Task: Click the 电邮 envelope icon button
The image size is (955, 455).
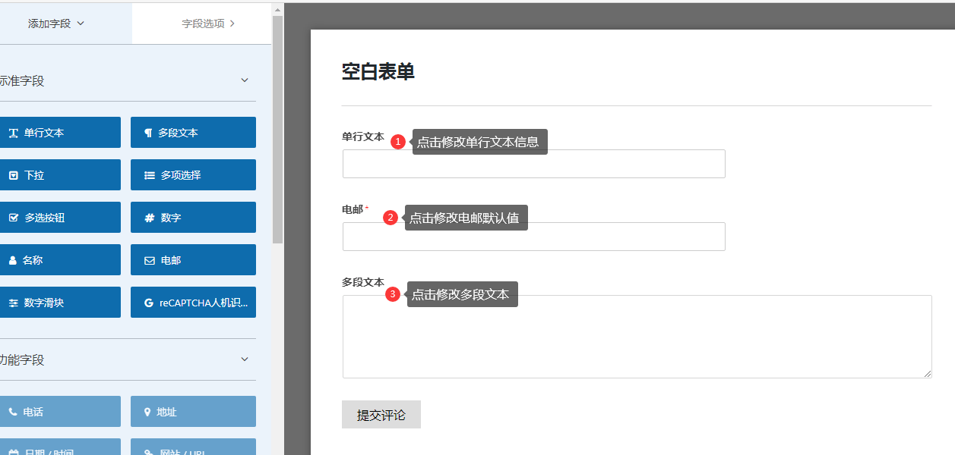Action: click(x=149, y=260)
